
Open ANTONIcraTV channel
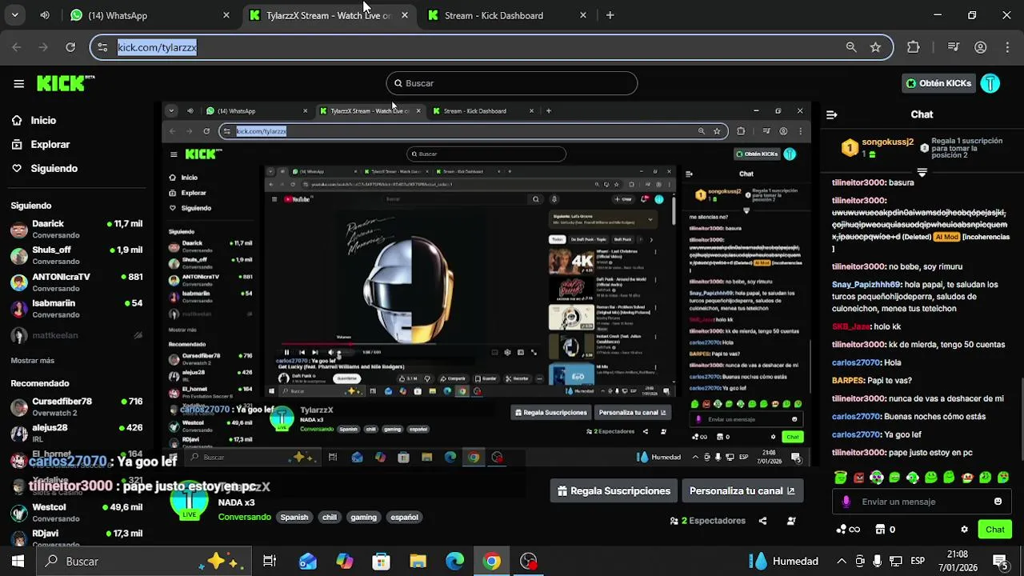click(77, 282)
